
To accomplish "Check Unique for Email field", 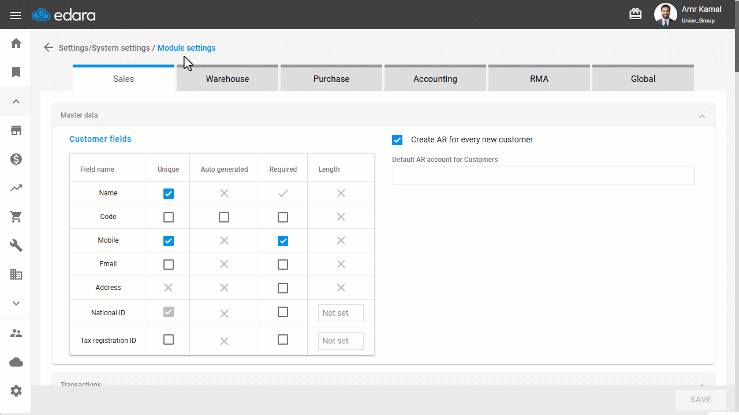I will (169, 265).
